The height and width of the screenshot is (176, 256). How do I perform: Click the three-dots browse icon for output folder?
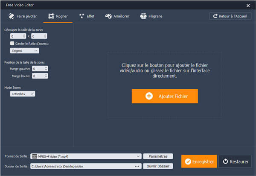137,166
